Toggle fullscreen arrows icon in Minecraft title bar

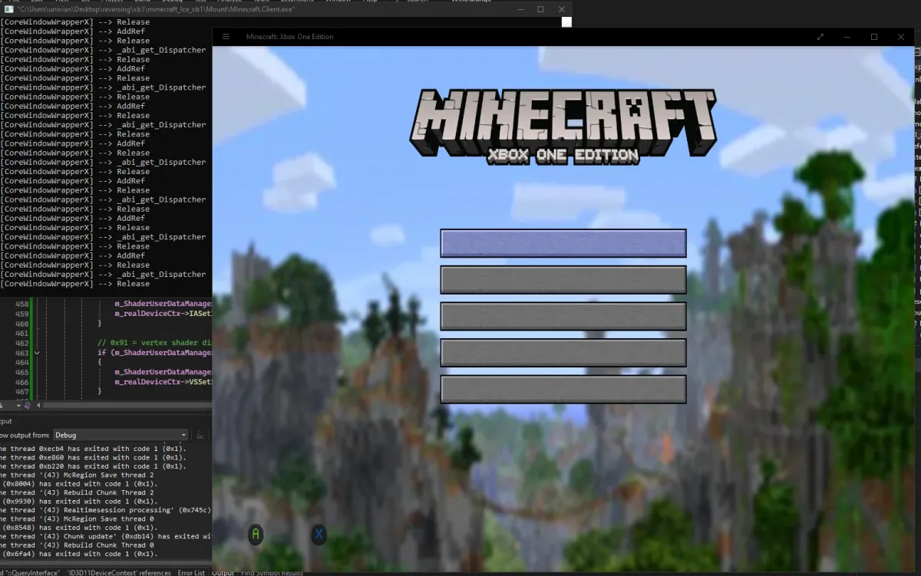(x=820, y=37)
